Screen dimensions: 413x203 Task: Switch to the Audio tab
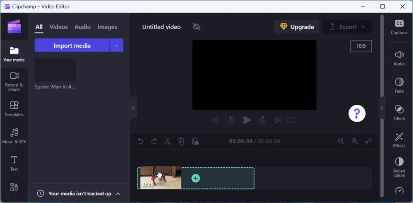(x=82, y=27)
